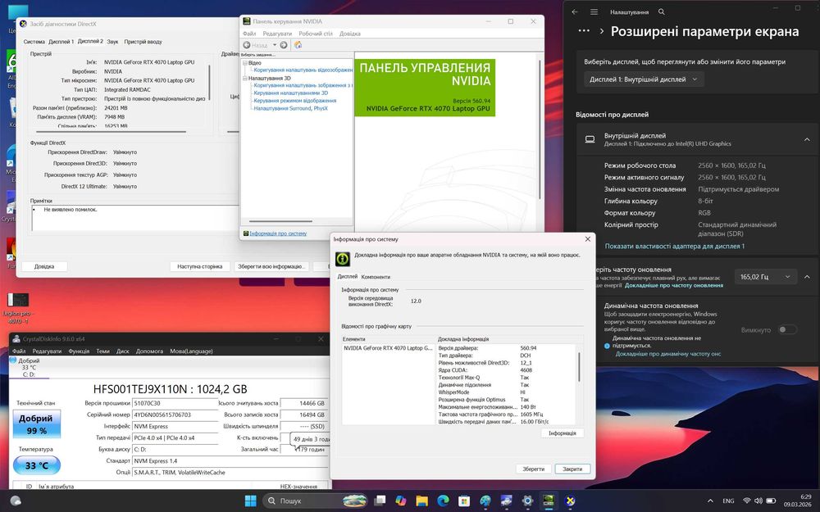Click the Наступна сторінка button in DirectX
The width and height of the screenshot is (820, 512).
[x=200, y=266]
